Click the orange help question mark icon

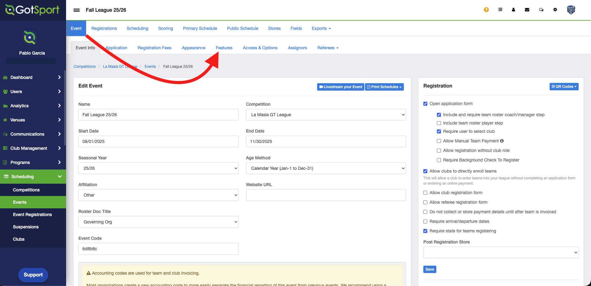pos(486,10)
